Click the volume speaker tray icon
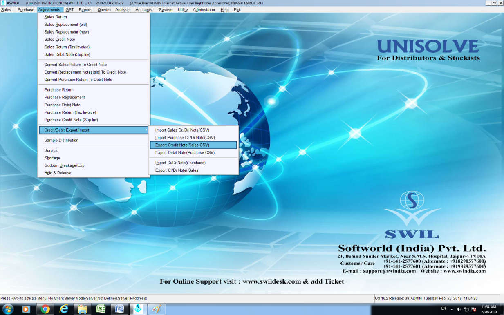 click(459, 309)
